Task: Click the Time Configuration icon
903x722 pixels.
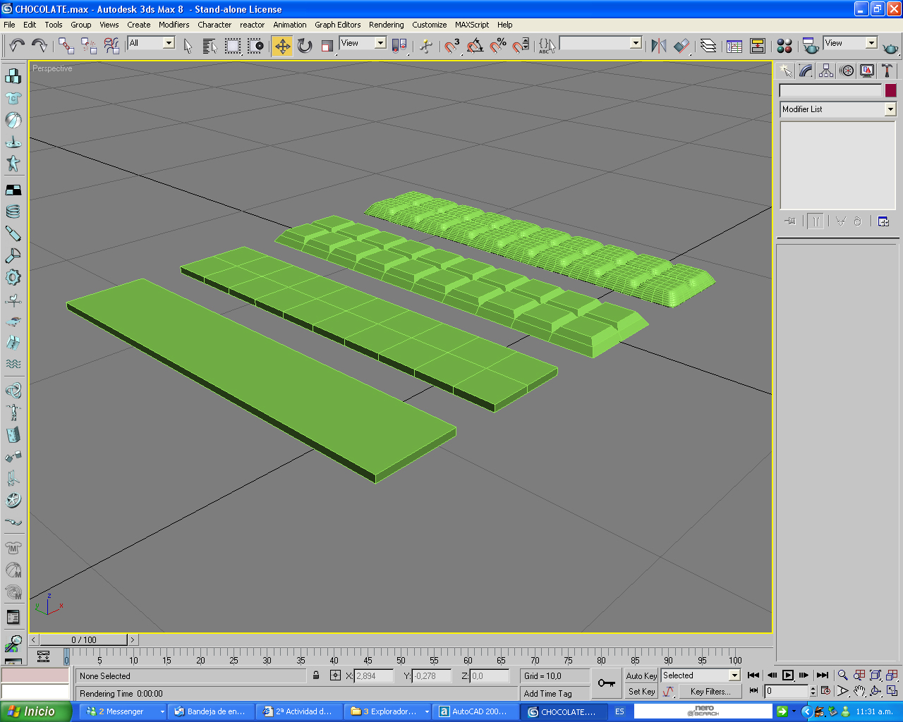Action: click(x=825, y=691)
